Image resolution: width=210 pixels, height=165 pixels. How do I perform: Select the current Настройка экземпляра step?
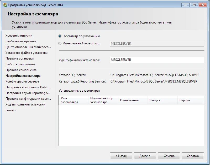point(23,76)
